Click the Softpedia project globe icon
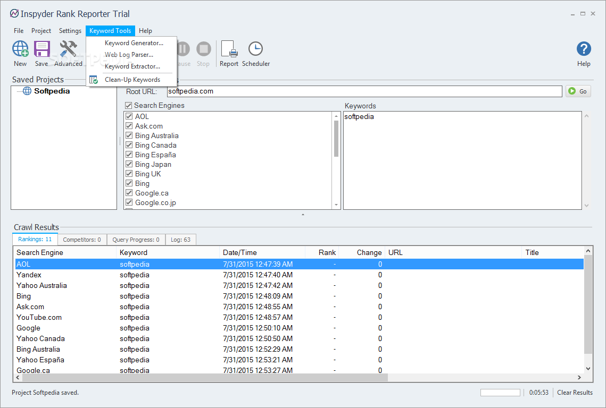This screenshot has height=408, width=606. pyautogui.click(x=27, y=91)
